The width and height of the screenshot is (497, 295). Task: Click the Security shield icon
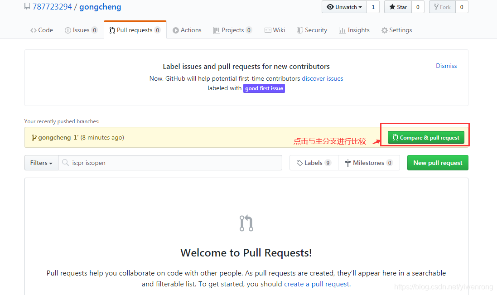(x=299, y=30)
